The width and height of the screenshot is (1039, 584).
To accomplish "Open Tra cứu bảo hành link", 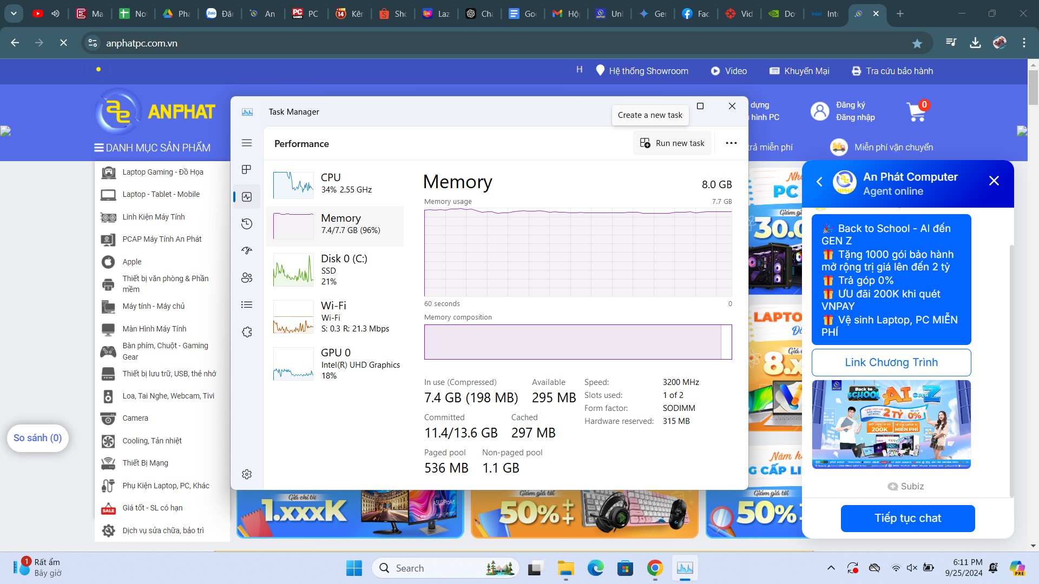I will coord(892,71).
